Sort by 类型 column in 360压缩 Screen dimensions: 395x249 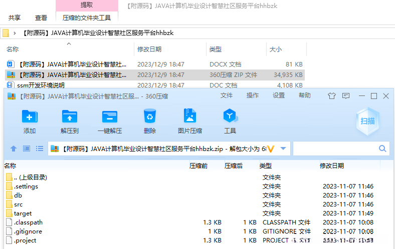266,166
